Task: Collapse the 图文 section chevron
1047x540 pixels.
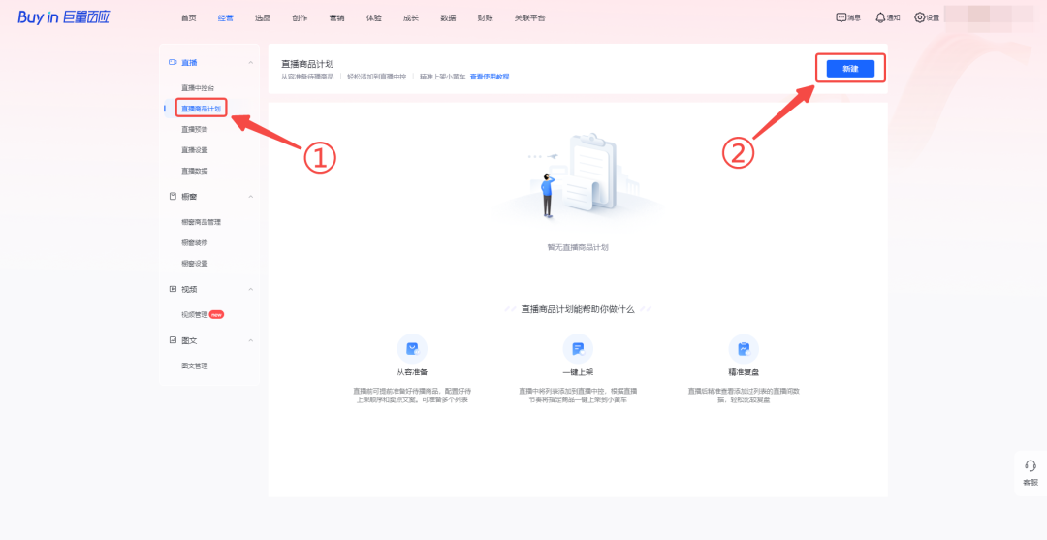Action: coord(251,341)
